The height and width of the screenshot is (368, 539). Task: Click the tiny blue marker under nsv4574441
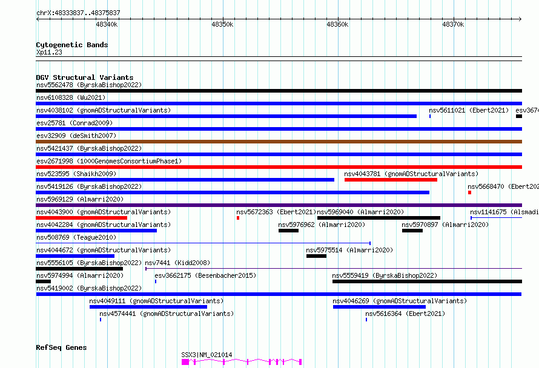click(x=101, y=320)
